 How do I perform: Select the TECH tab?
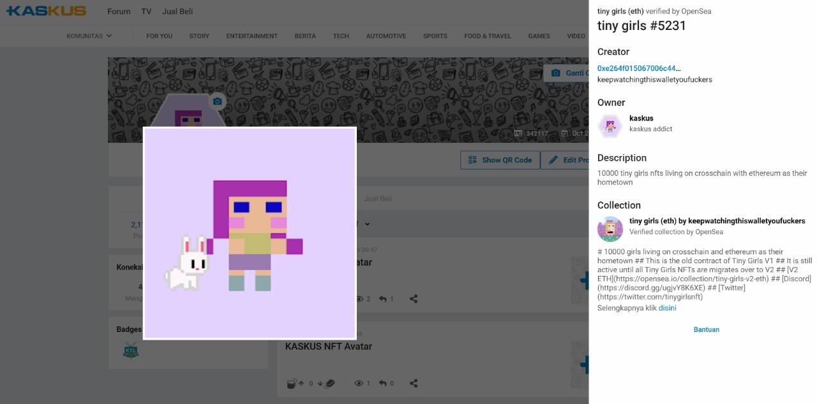point(341,36)
